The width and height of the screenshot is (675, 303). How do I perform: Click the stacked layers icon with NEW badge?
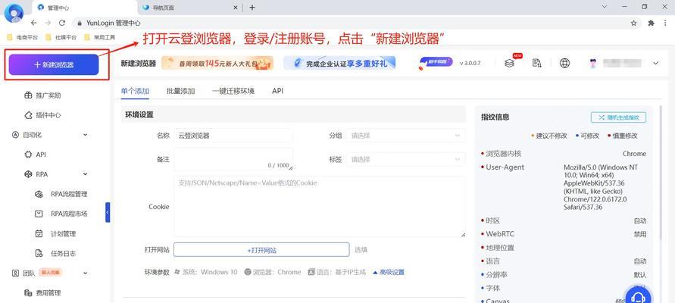(510, 63)
